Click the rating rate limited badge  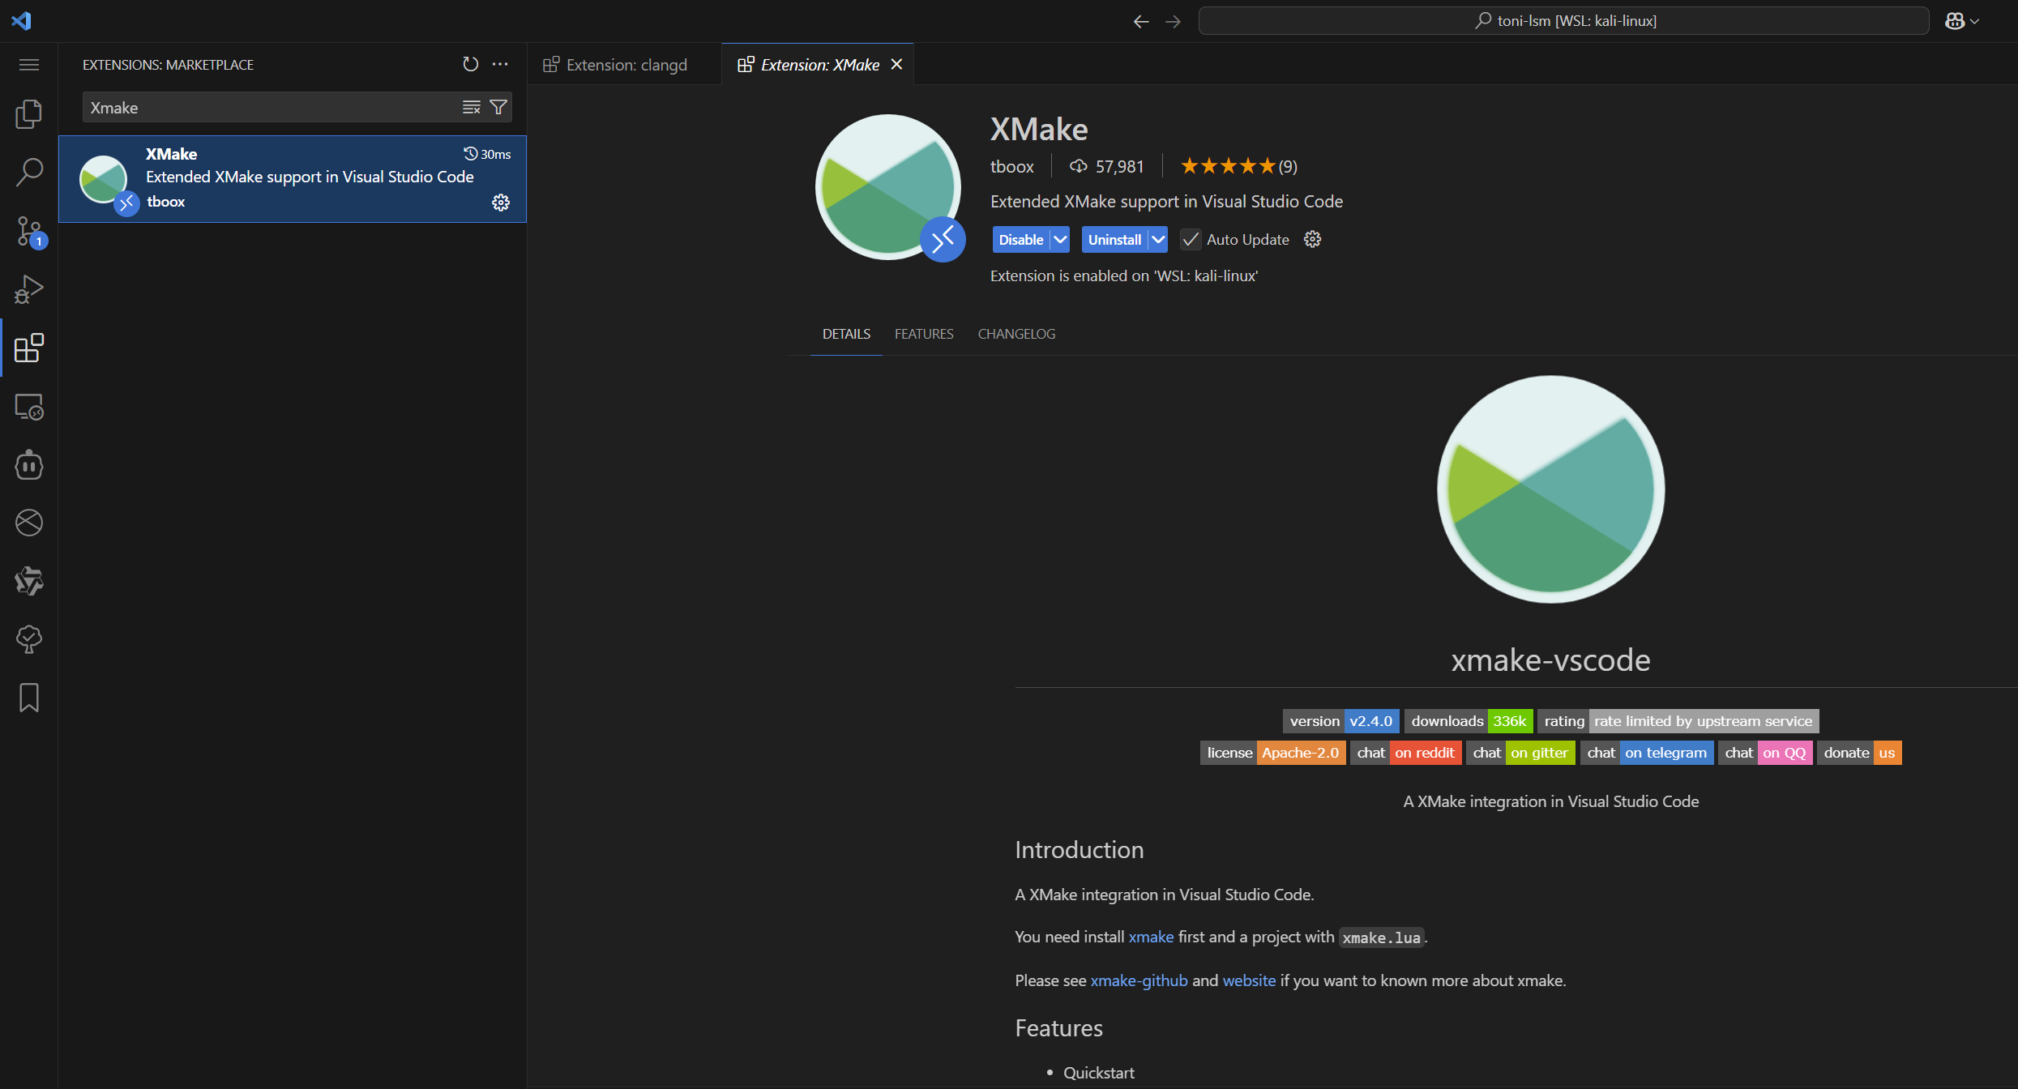pyautogui.click(x=1678, y=721)
